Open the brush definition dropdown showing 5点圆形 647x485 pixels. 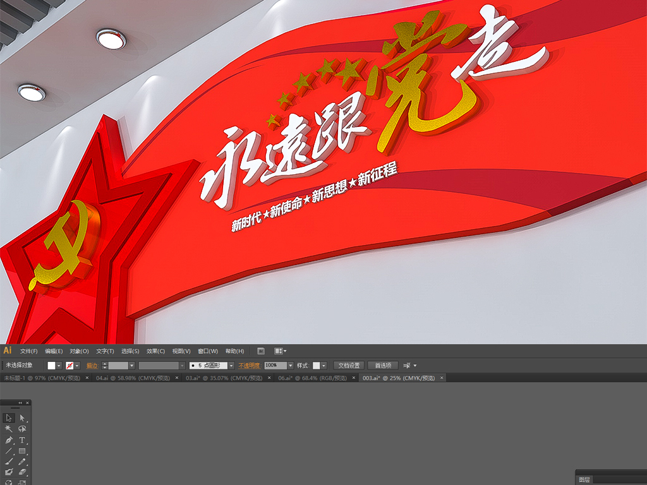click(x=231, y=365)
